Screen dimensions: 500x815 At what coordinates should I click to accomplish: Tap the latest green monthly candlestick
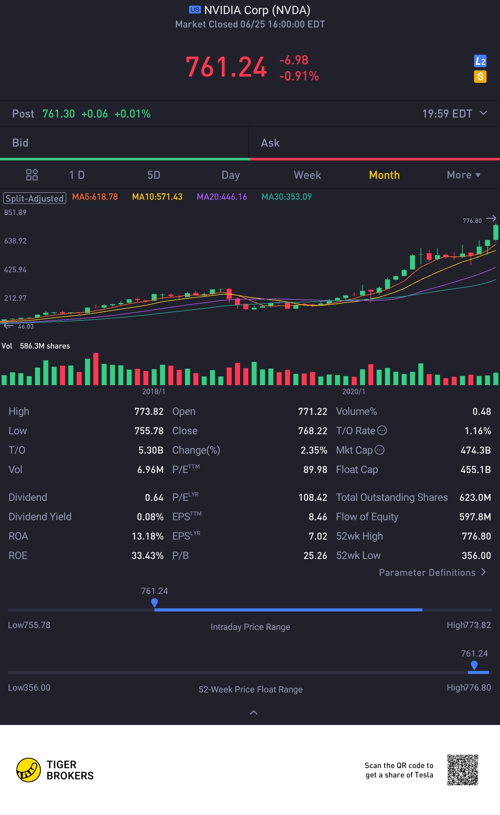point(495,232)
